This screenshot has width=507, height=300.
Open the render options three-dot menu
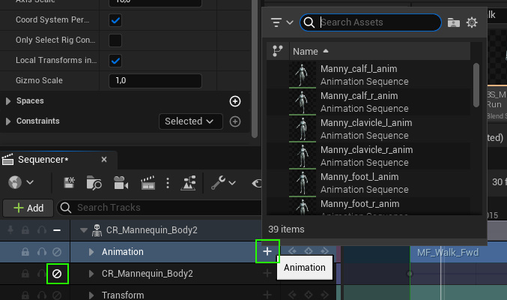pos(168,183)
